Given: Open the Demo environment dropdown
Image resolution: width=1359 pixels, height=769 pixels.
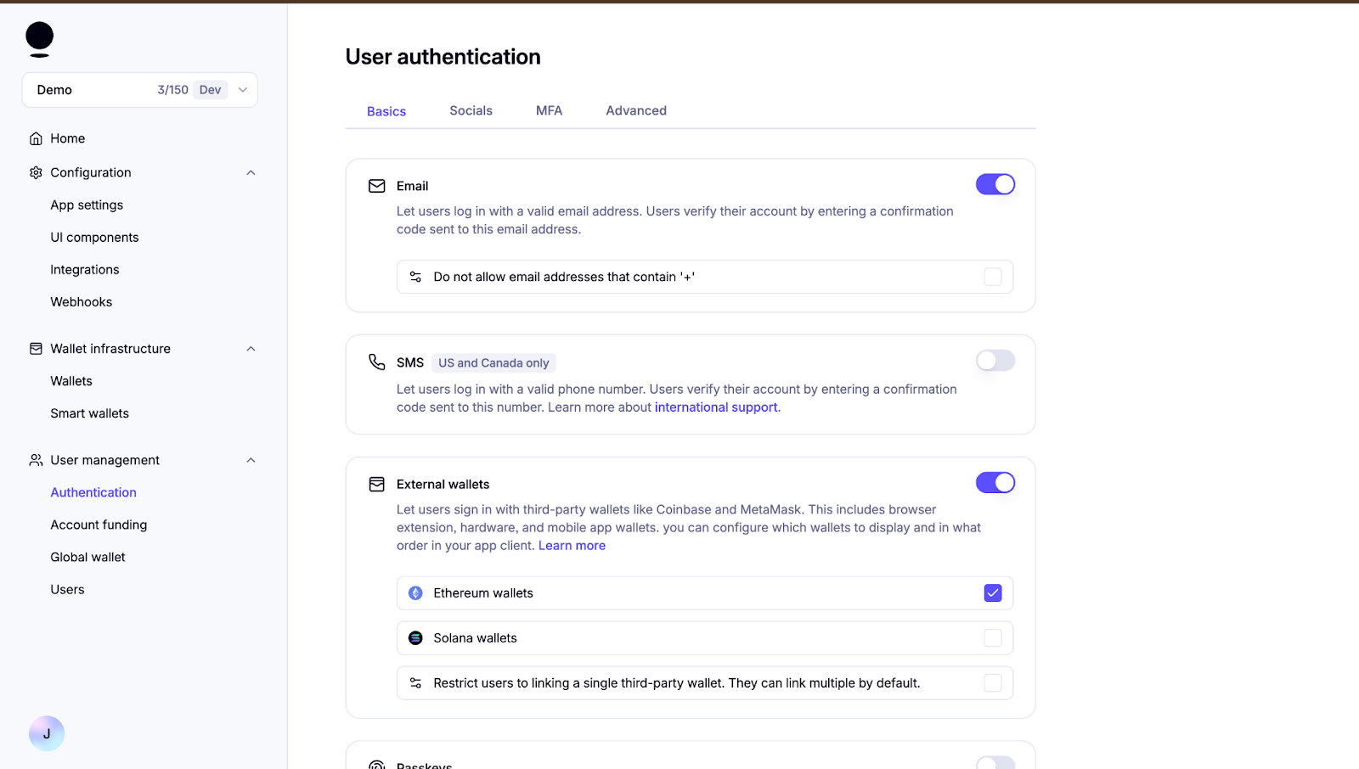Looking at the screenshot, I should tap(243, 89).
